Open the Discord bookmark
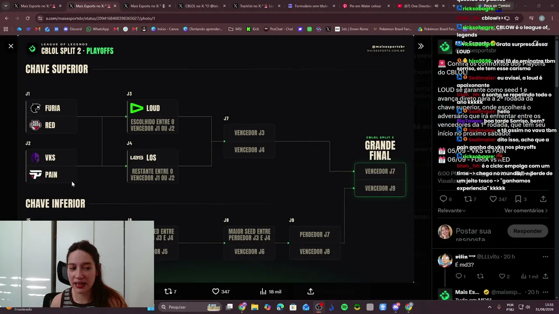The height and width of the screenshot is (314, 559). [x=72, y=29]
